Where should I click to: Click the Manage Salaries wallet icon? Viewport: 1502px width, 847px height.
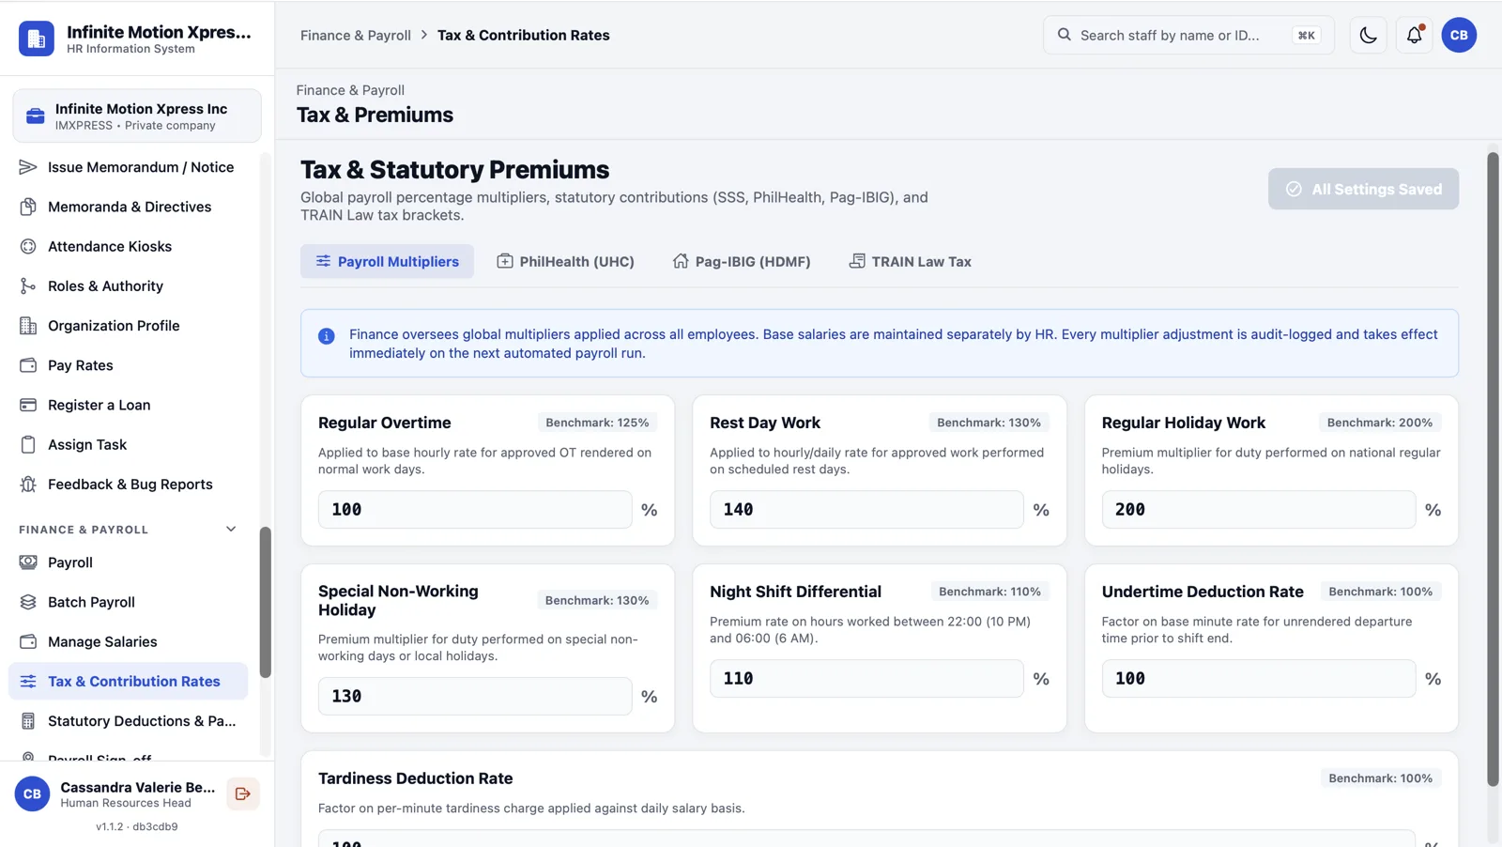click(x=28, y=641)
